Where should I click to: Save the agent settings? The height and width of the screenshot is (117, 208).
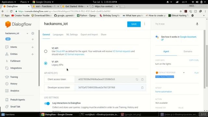click(134, 24)
